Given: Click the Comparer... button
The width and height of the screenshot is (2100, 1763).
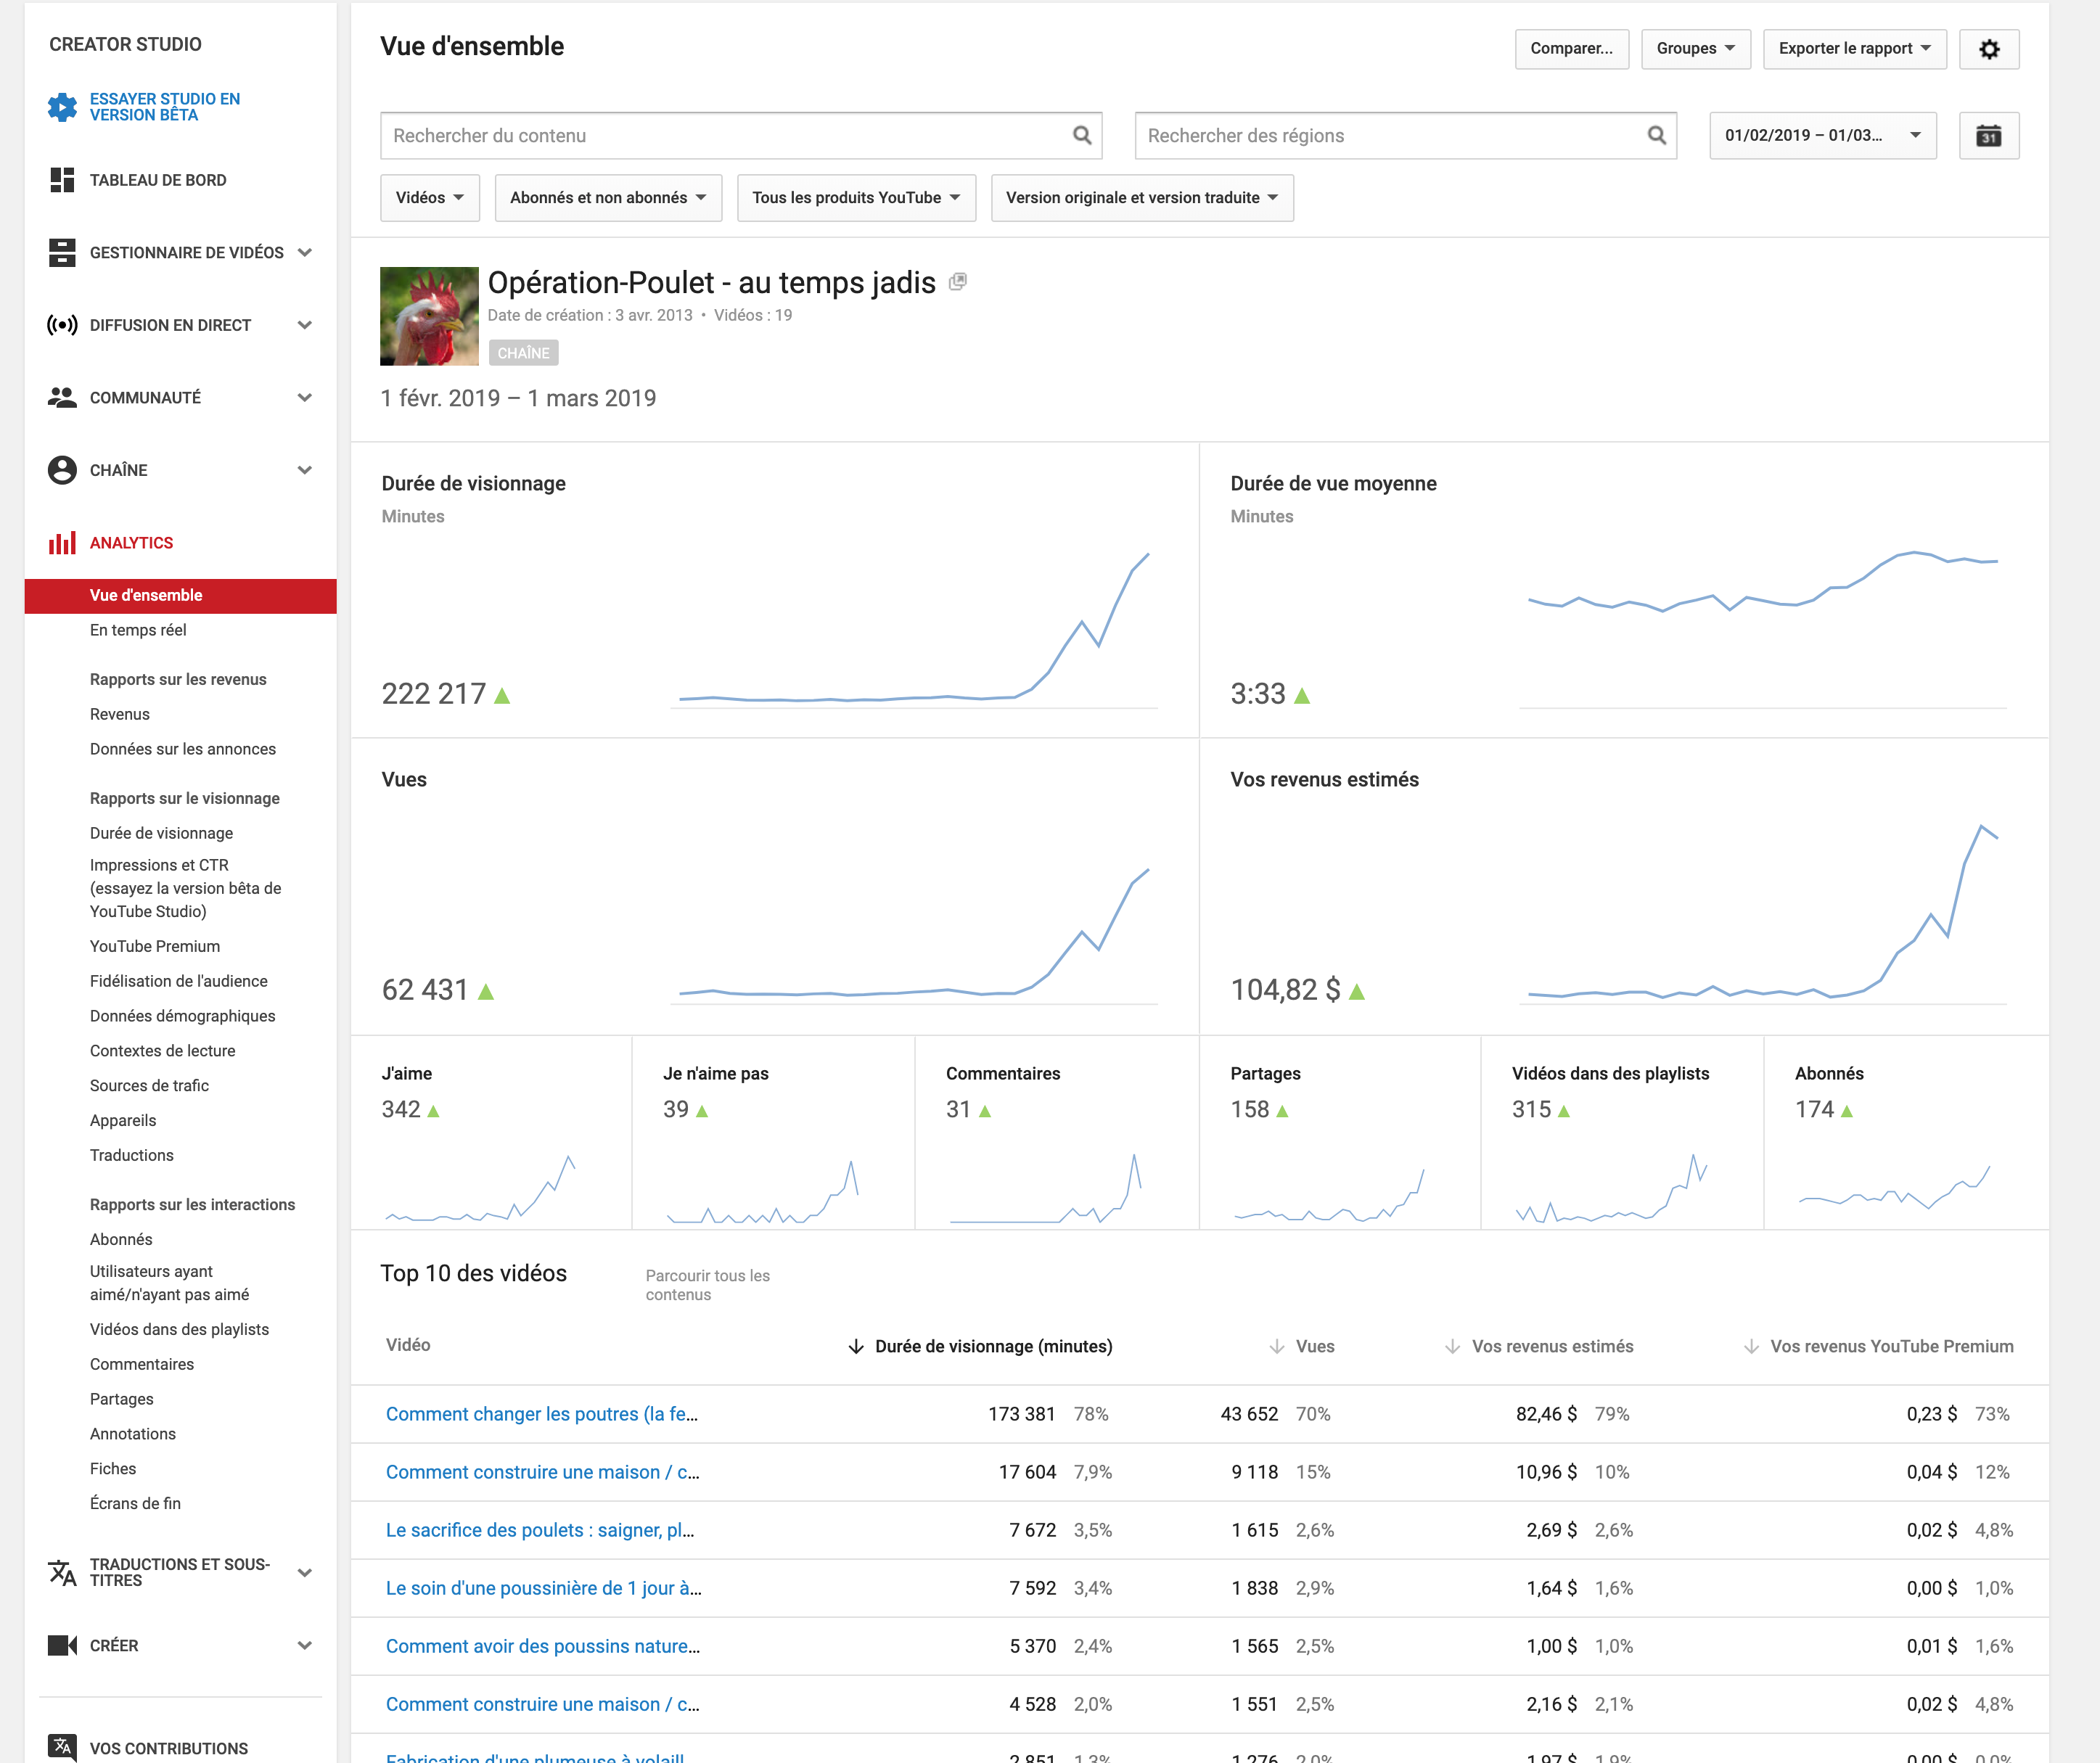Looking at the screenshot, I should (x=1571, y=49).
